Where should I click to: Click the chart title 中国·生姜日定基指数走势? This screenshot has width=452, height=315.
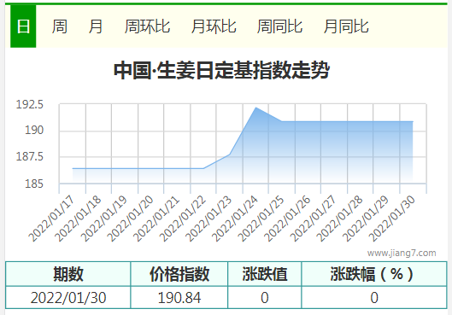coord(221,70)
